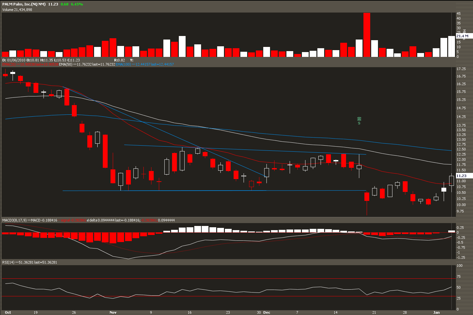
Task: Click the telephone earnings-call icon on chart
Action: coord(359,119)
